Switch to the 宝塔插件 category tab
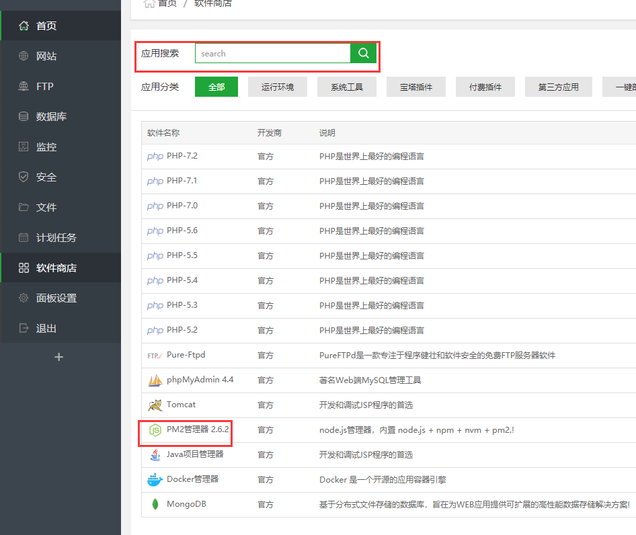The image size is (636, 535). (x=415, y=87)
